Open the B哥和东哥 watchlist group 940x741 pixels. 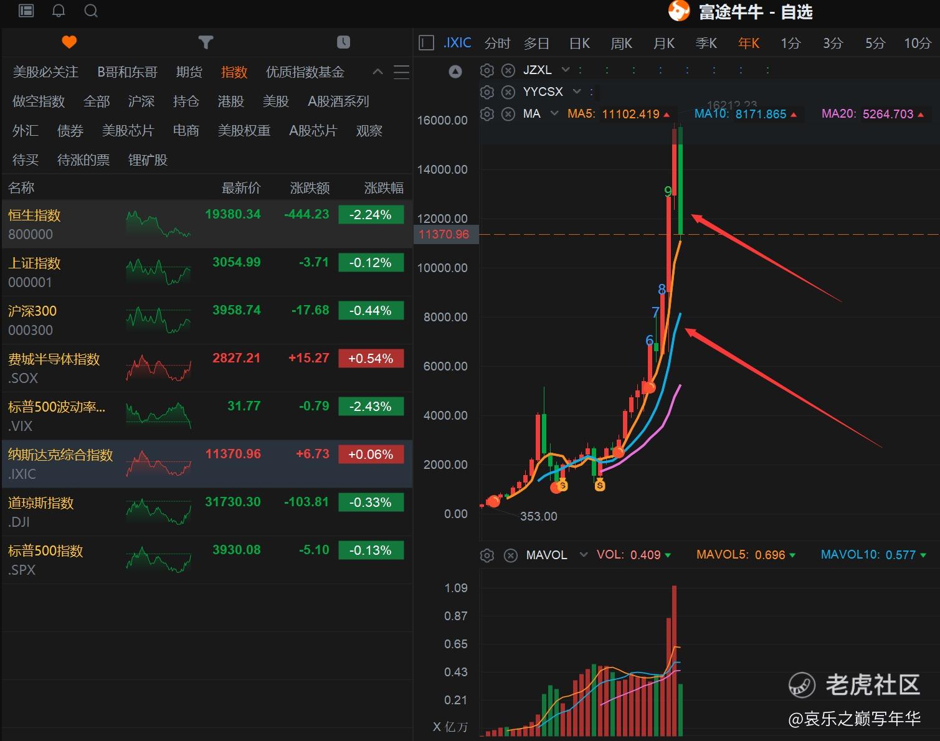128,72
